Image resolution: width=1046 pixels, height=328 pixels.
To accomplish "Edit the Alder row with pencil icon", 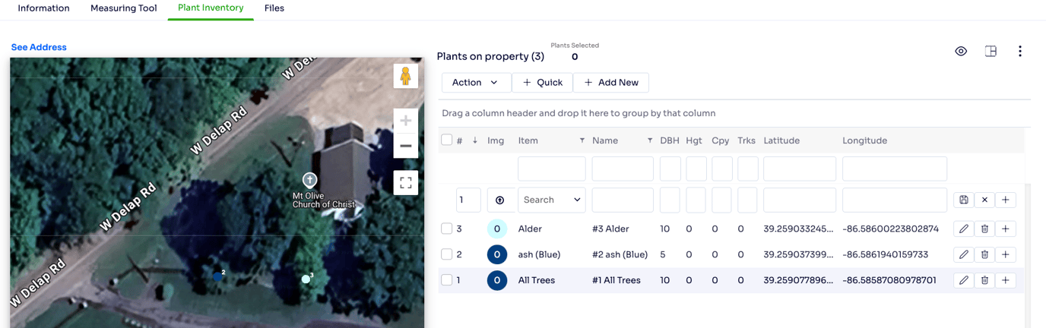I will click(963, 229).
